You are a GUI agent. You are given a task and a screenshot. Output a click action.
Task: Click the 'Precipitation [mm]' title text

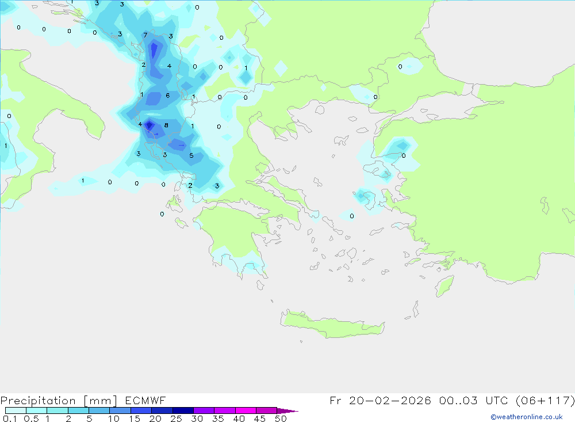(x=59, y=401)
